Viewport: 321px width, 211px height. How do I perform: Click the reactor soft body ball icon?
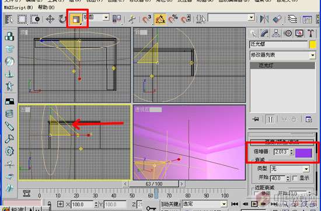9,61
